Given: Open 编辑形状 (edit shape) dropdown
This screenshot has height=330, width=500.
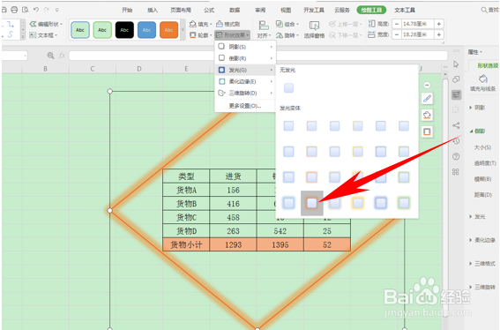Looking at the screenshot, I should [x=46, y=24].
